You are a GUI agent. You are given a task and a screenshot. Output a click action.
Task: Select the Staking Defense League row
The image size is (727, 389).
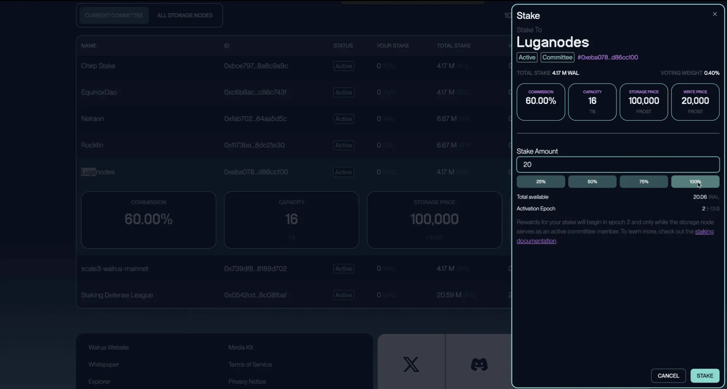click(293, 295)
